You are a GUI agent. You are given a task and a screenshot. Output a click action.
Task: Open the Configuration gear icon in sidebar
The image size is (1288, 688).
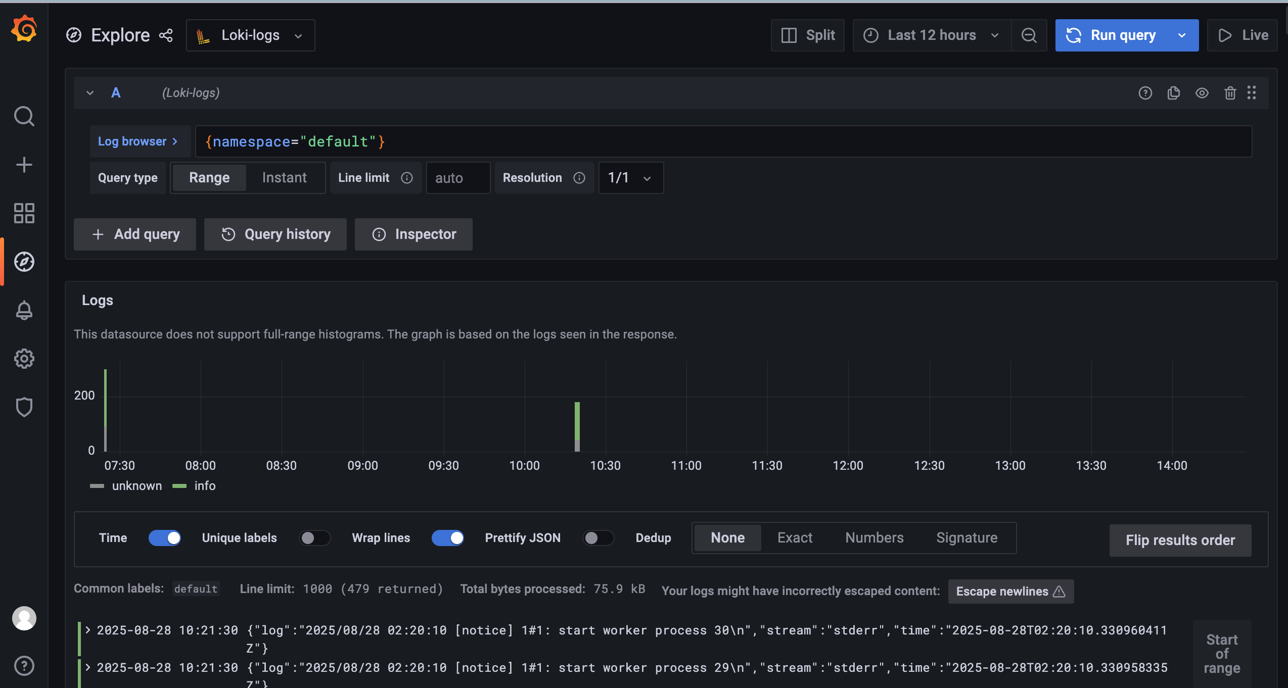[24, 359]
